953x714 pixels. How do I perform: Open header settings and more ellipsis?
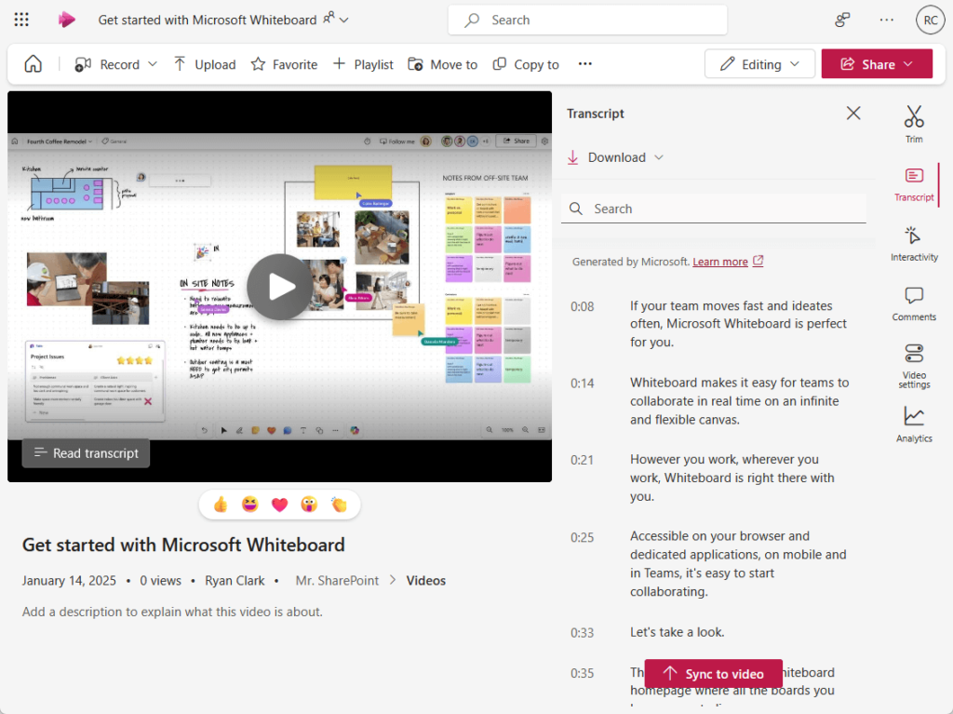886,20
